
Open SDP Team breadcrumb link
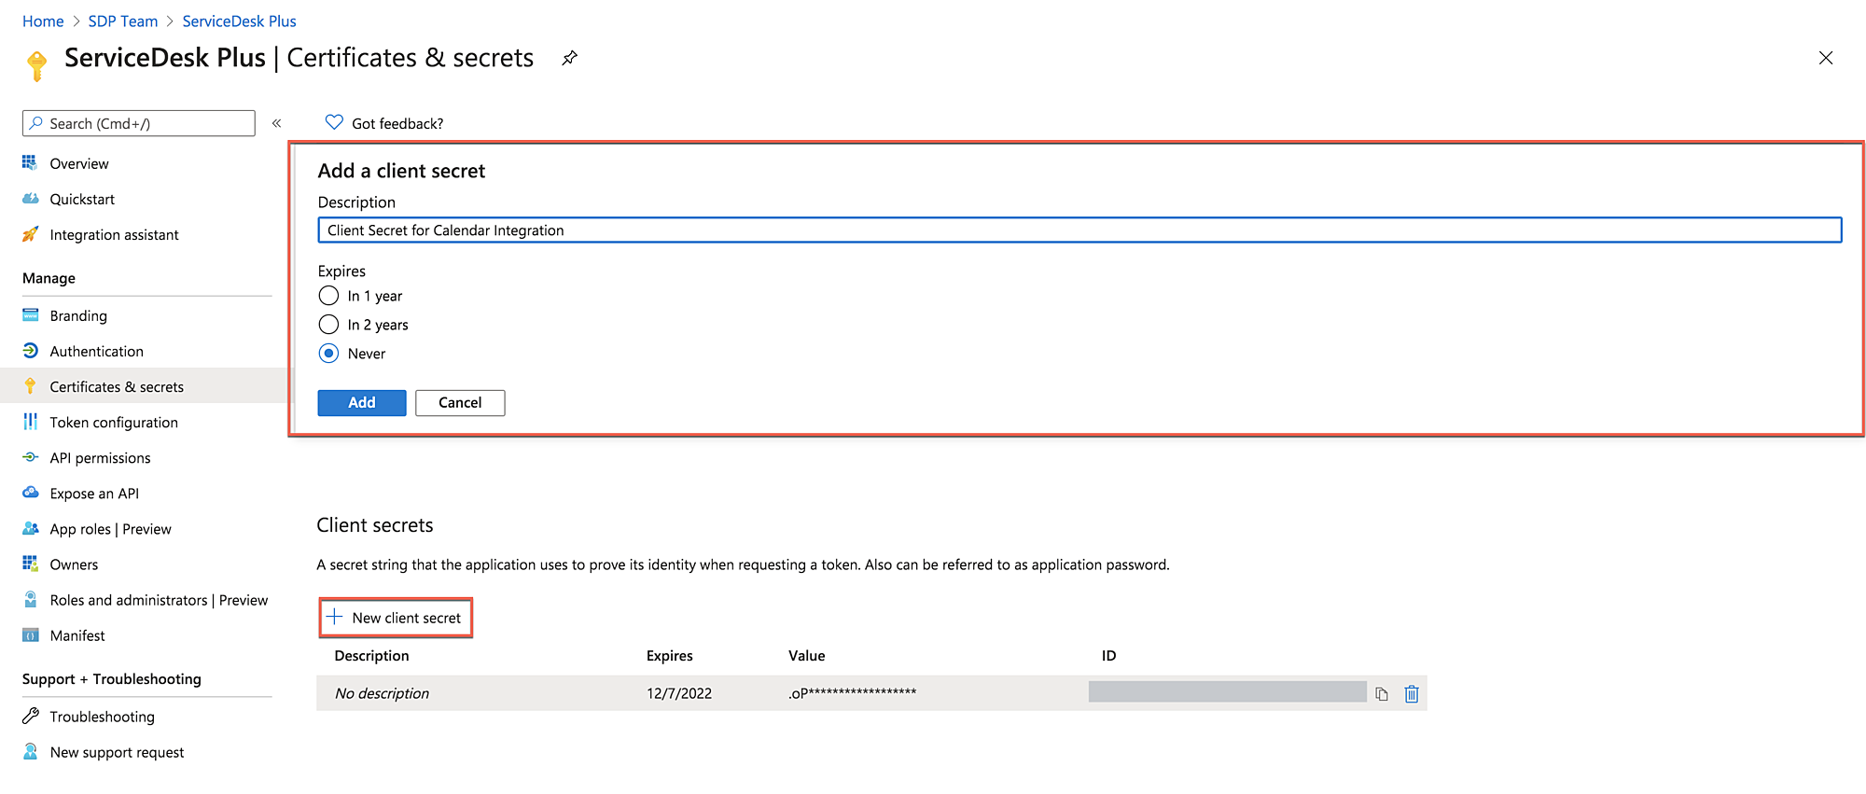coord(123,21)
